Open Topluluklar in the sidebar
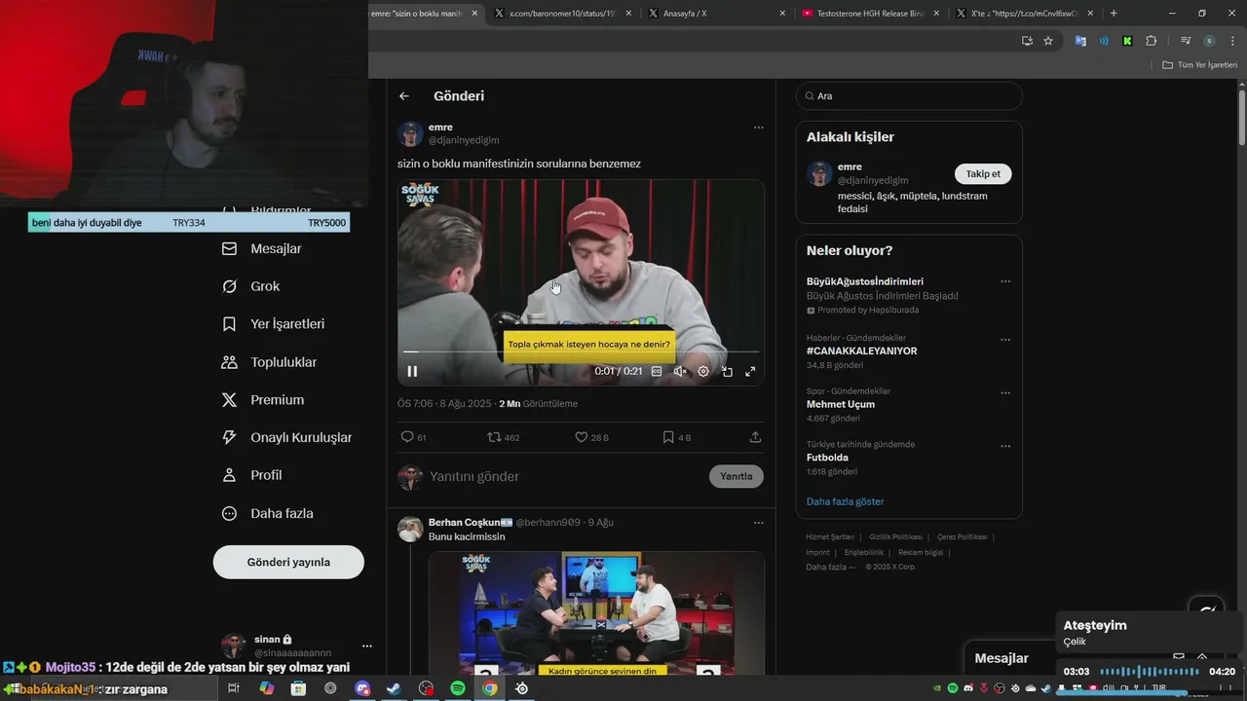Screen dimensions: 1247x701 click(x=270, y=362)
